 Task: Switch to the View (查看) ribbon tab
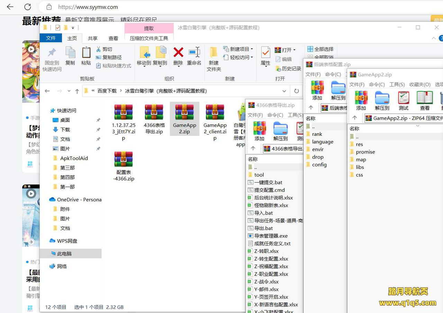pos(113,38)
